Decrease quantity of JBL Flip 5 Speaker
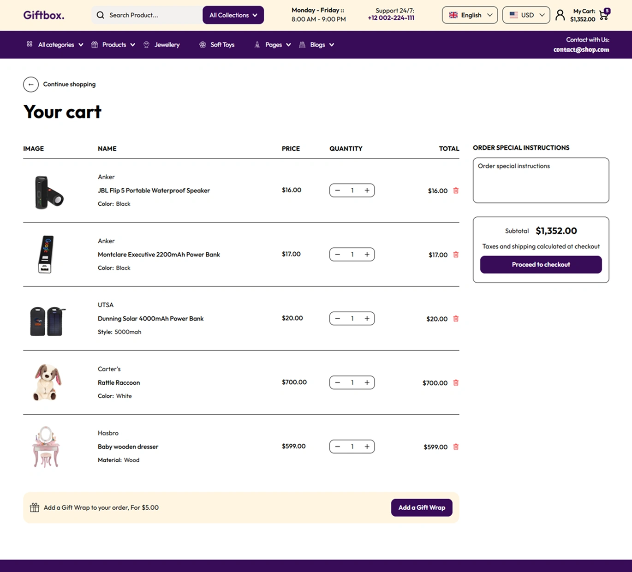This screenshot has height=572, width=632. point(338,191)
